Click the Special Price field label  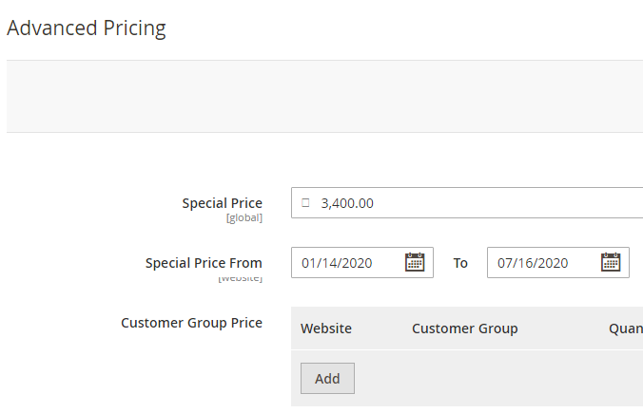222,203
